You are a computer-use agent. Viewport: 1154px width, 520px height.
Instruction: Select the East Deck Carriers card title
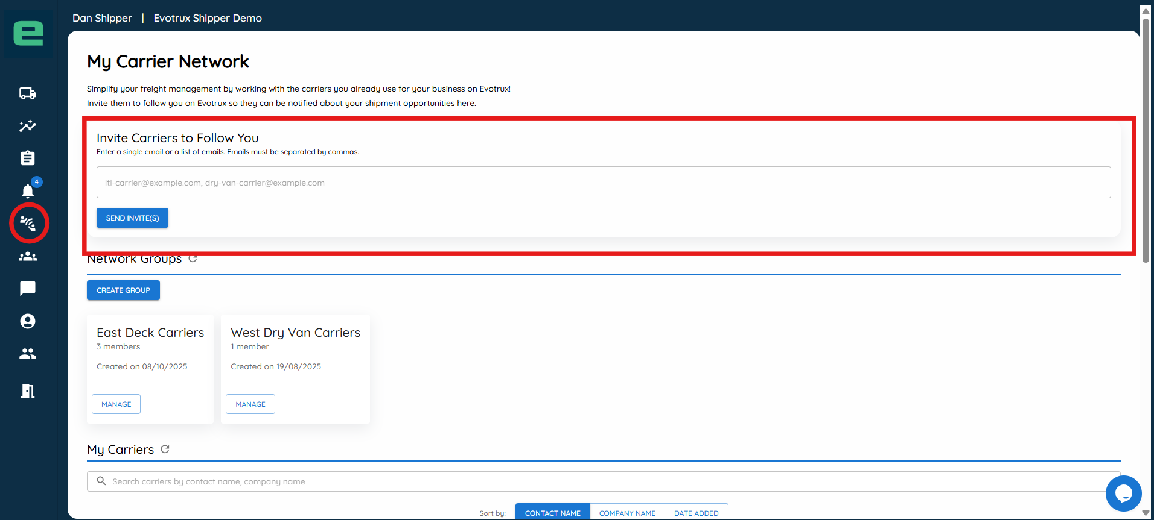(150, 333)
